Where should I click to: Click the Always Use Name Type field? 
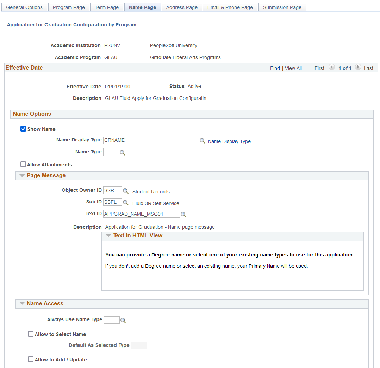click(112, 320)
